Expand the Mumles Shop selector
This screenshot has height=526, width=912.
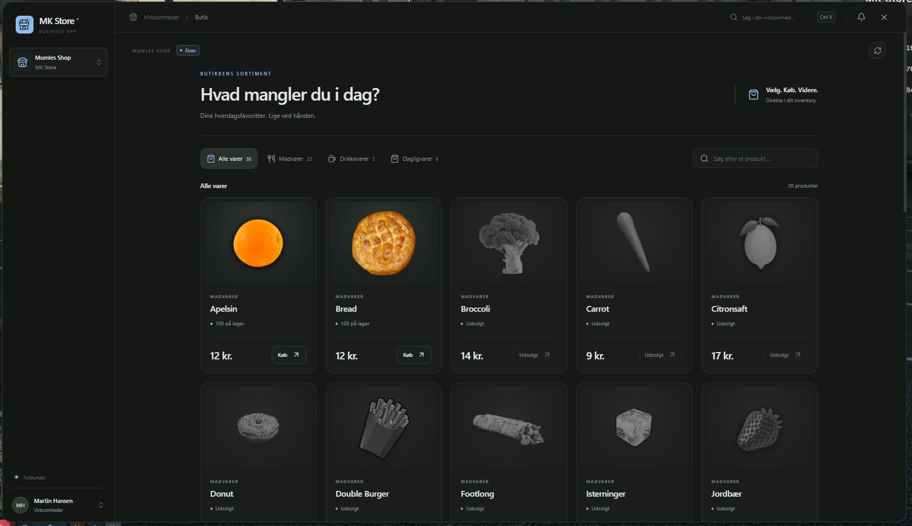tap(99, 62)
